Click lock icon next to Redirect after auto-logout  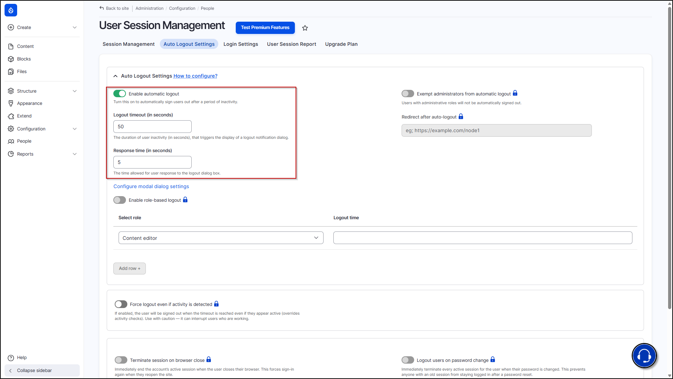(461, 116)
